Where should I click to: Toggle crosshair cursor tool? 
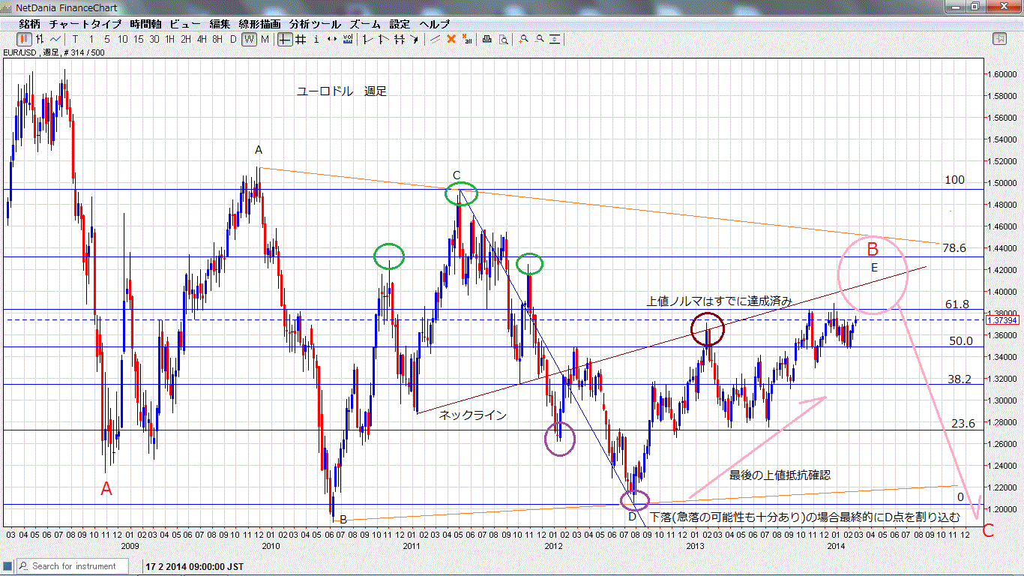click(285, 39)
